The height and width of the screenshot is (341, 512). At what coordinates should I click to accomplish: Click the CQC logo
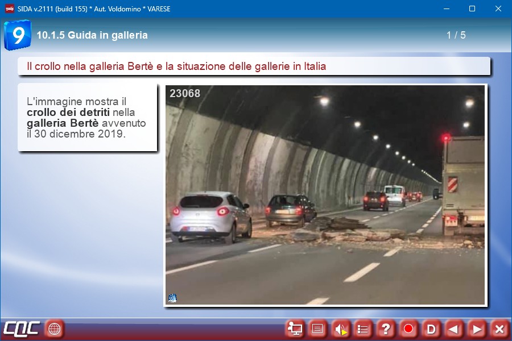[22, 328]
